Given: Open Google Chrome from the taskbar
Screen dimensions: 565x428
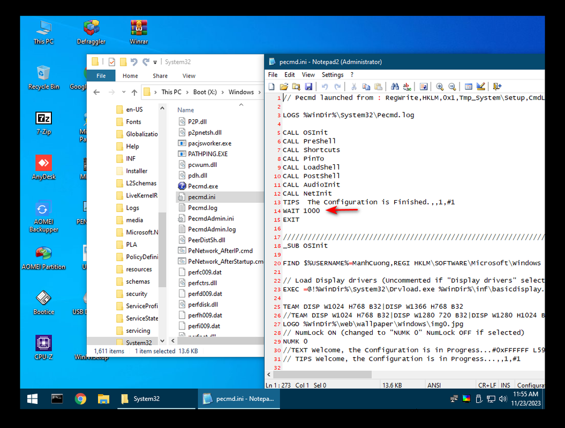Looking at the screenshot, I should click(x=80, y=399).
